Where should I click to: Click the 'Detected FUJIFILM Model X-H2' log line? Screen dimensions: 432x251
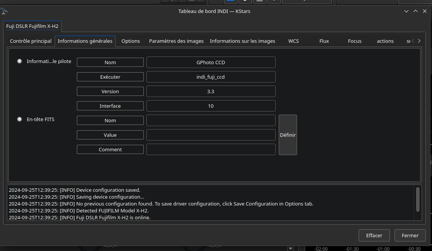79,211
